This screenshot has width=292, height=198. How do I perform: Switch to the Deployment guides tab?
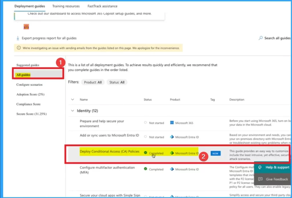pos(30,6)
